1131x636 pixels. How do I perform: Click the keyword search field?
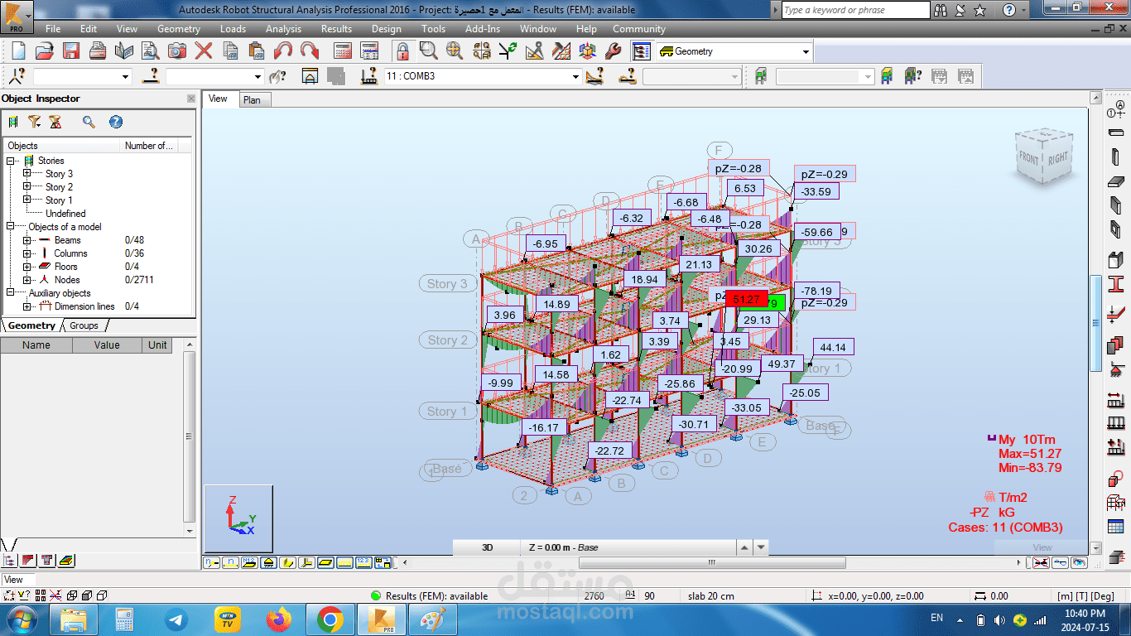(855, 10)
